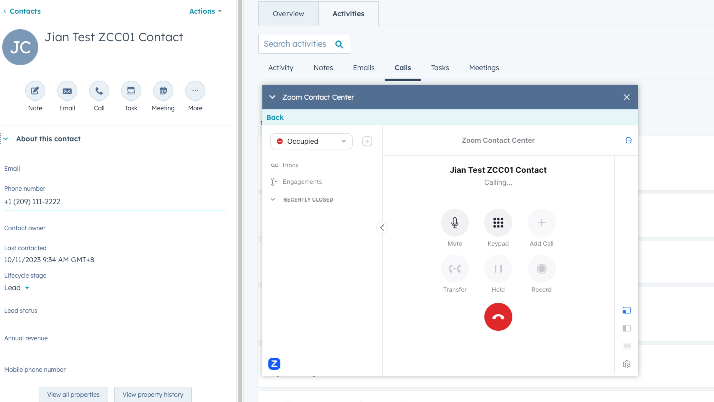Open Zoom Contact Center settings gear
The height and width of the screenshot is (402, 714).
point(627,364)
